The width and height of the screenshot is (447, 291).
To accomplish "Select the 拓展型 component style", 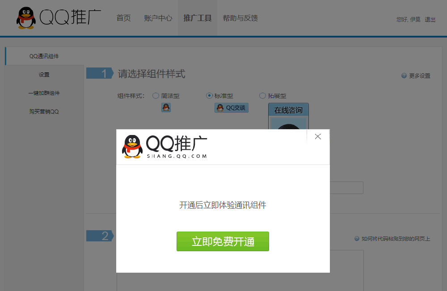I will [262, 96].
